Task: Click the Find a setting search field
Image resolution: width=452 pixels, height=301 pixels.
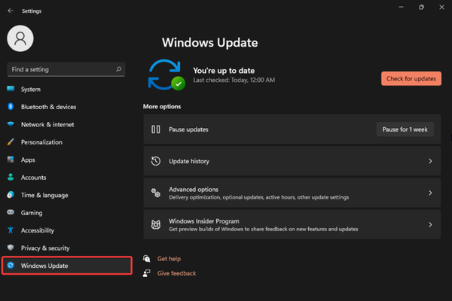Action: [x=59, y=69]
